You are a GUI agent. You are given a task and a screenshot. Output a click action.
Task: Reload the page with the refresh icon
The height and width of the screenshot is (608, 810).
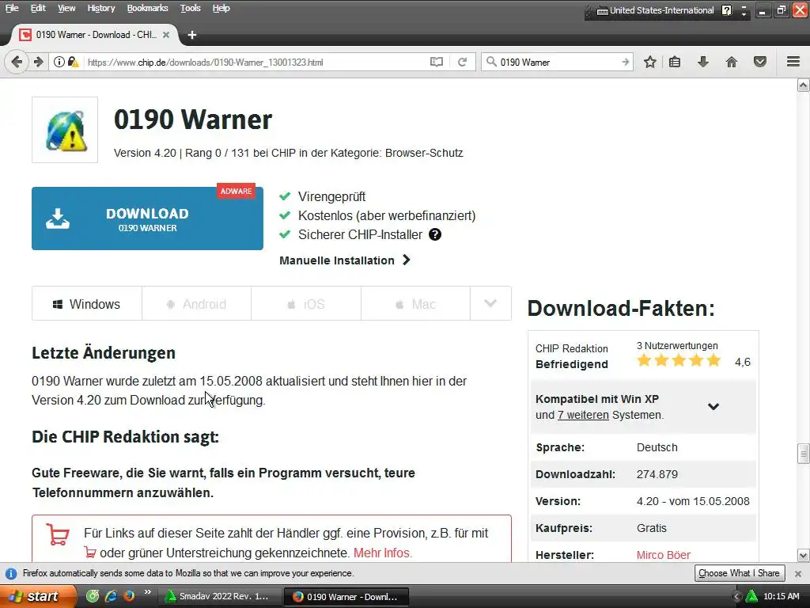click(462, 62)
